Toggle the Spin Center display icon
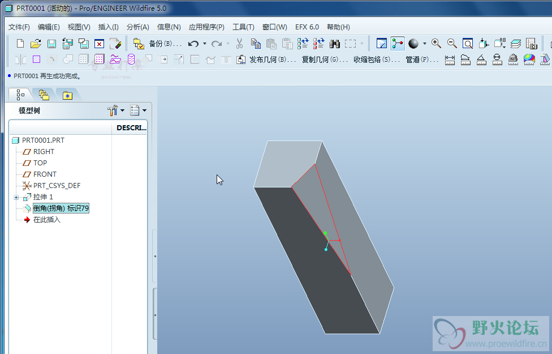Viewport: 552px width, 354px height. pos(398,44)
